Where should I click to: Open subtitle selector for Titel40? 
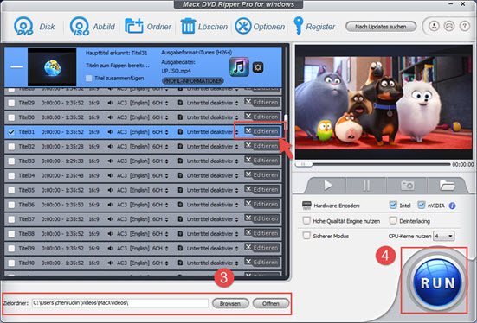coord(236,263)
